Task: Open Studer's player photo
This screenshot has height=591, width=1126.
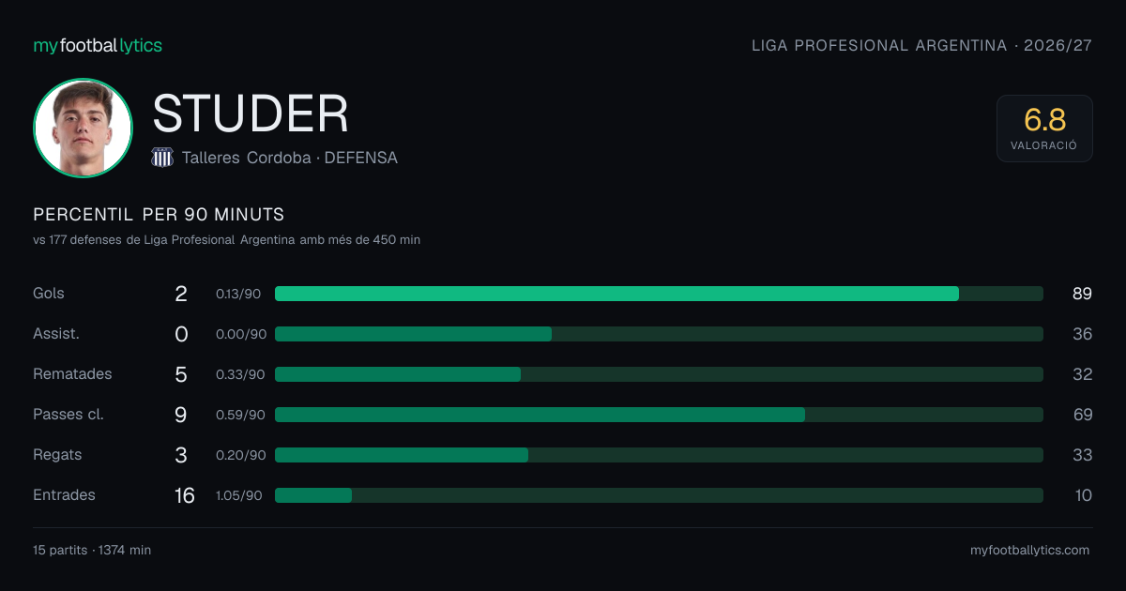Action: click(83, 128)
